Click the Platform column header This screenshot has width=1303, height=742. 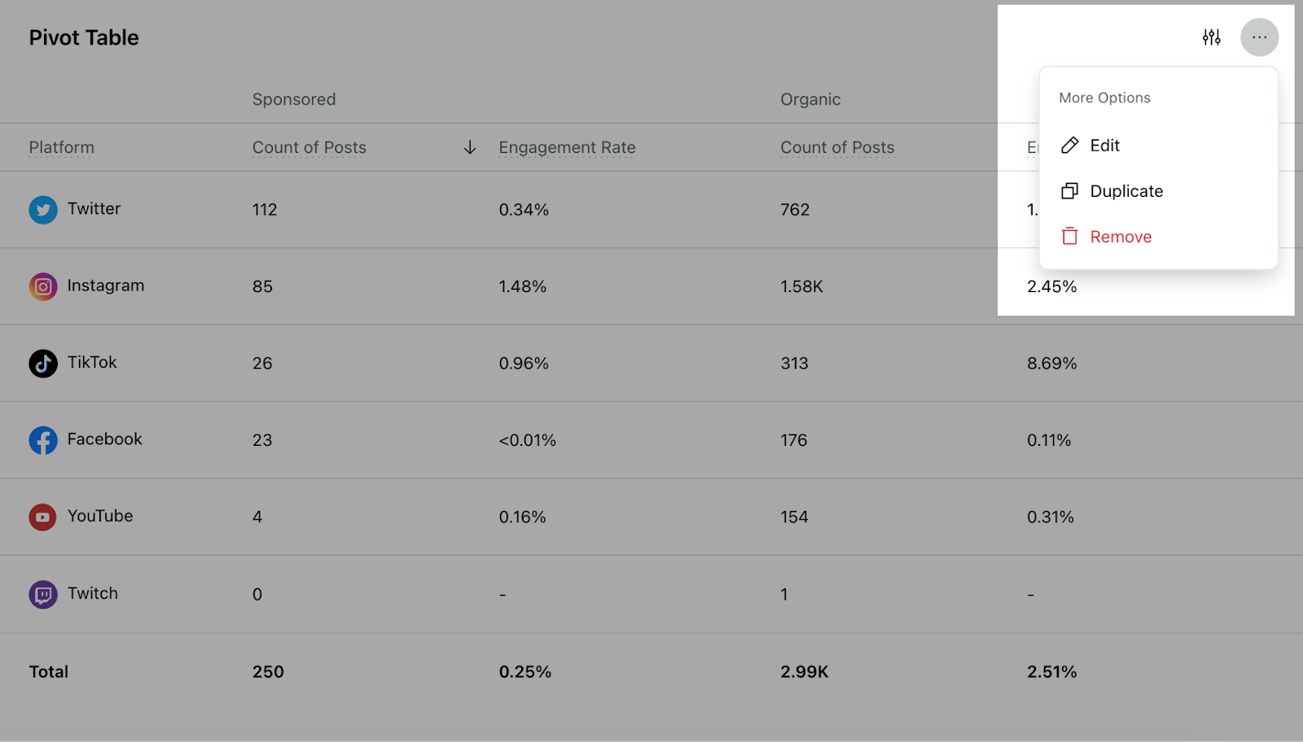(x=62, y=147)
